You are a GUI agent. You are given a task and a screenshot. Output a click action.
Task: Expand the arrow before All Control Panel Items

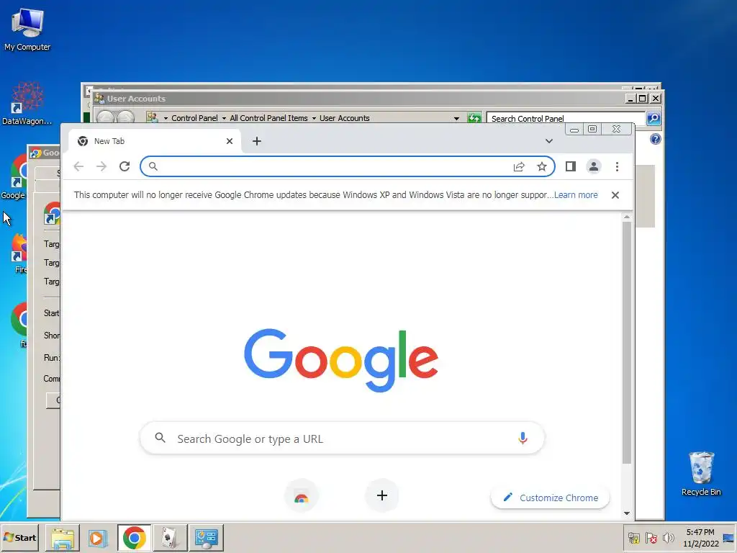225,119
